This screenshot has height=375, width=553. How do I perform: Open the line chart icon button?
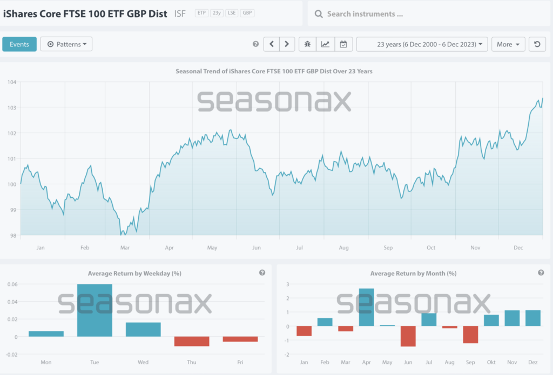pyautogui.click(x=326, y=44)
